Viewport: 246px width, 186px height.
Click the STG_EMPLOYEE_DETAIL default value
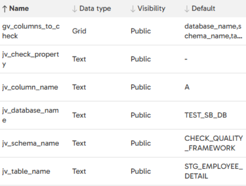click(214, 171)
